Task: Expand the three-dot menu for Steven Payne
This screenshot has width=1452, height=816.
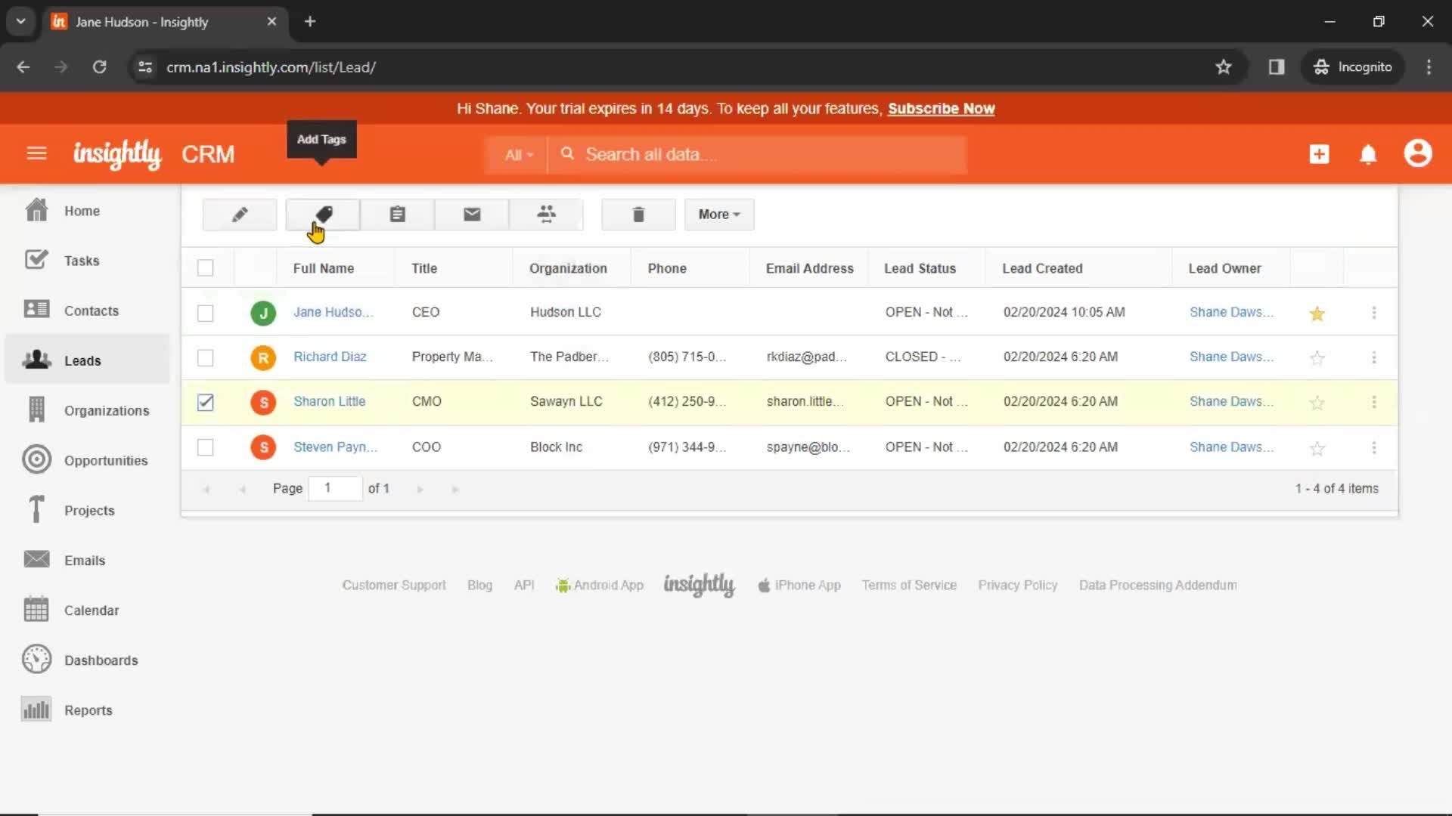Action: click(x=1374, y=447)
